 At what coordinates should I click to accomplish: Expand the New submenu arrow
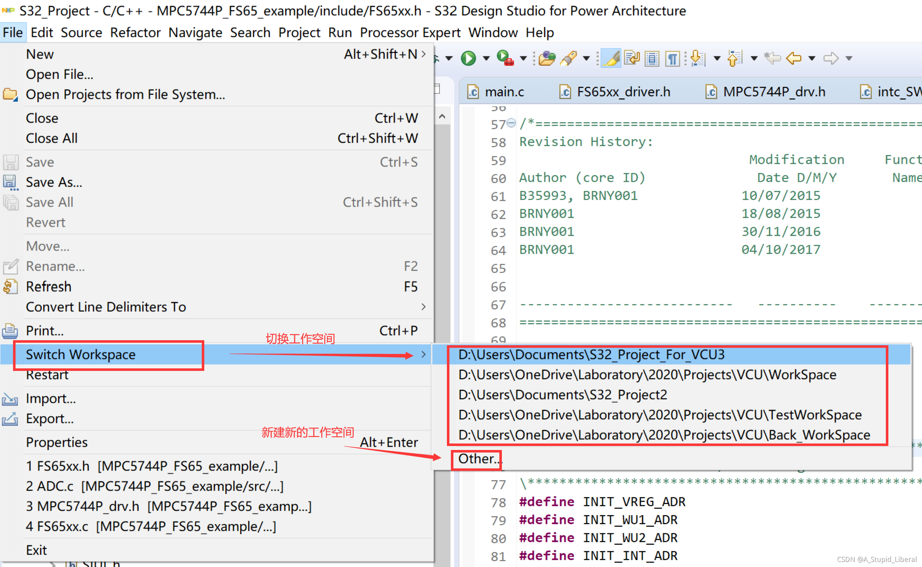click(423, 55)
